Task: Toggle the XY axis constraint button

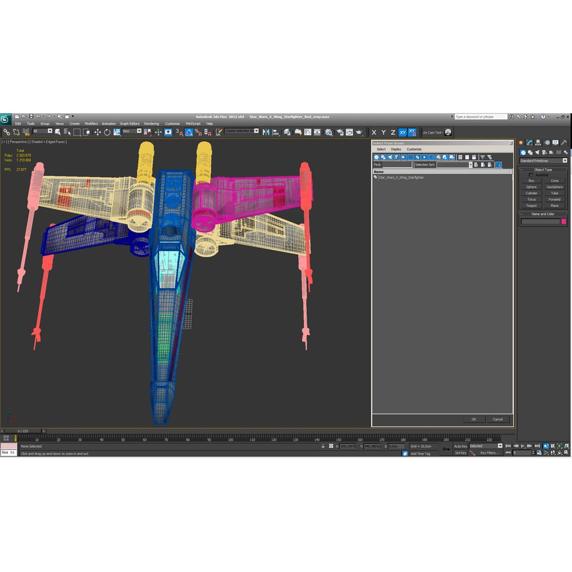Action: pyautogui.click(x=403, y=132)
